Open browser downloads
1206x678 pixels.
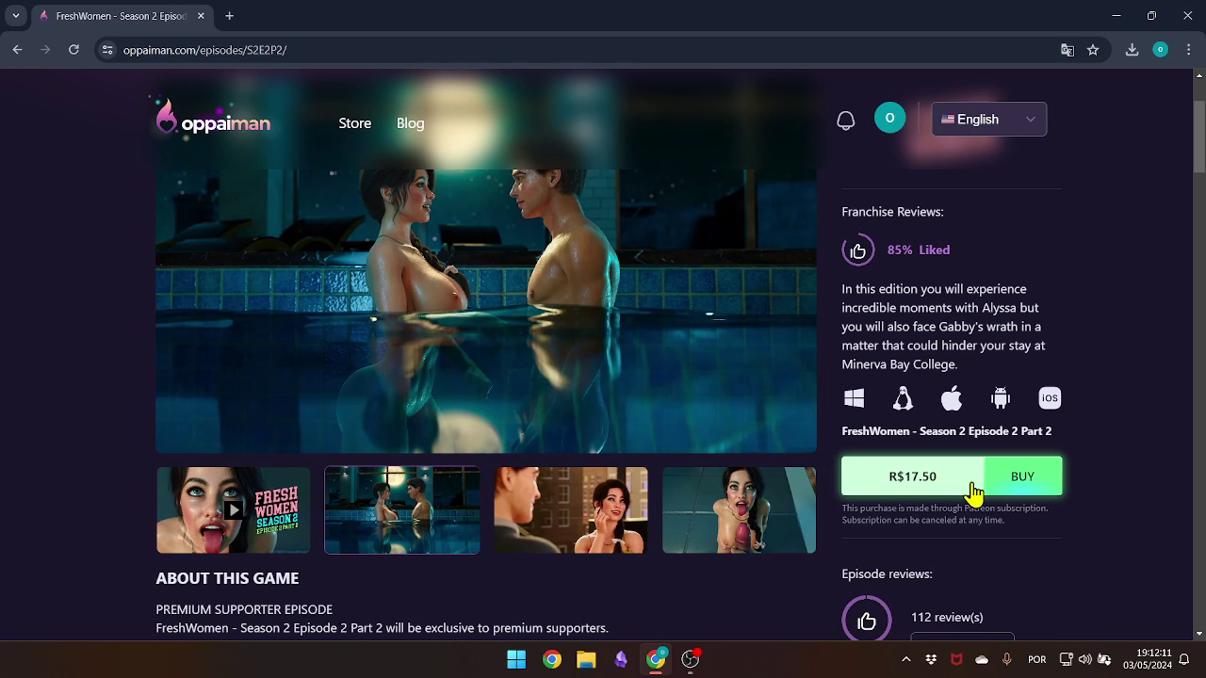pyautogui.click(x=1133, y=50)
